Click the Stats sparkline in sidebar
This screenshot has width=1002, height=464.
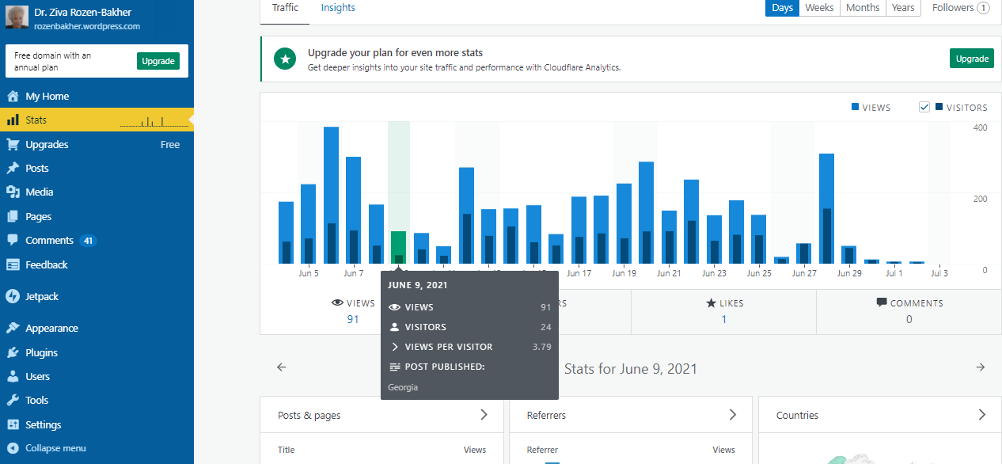[x=154, y=121]
